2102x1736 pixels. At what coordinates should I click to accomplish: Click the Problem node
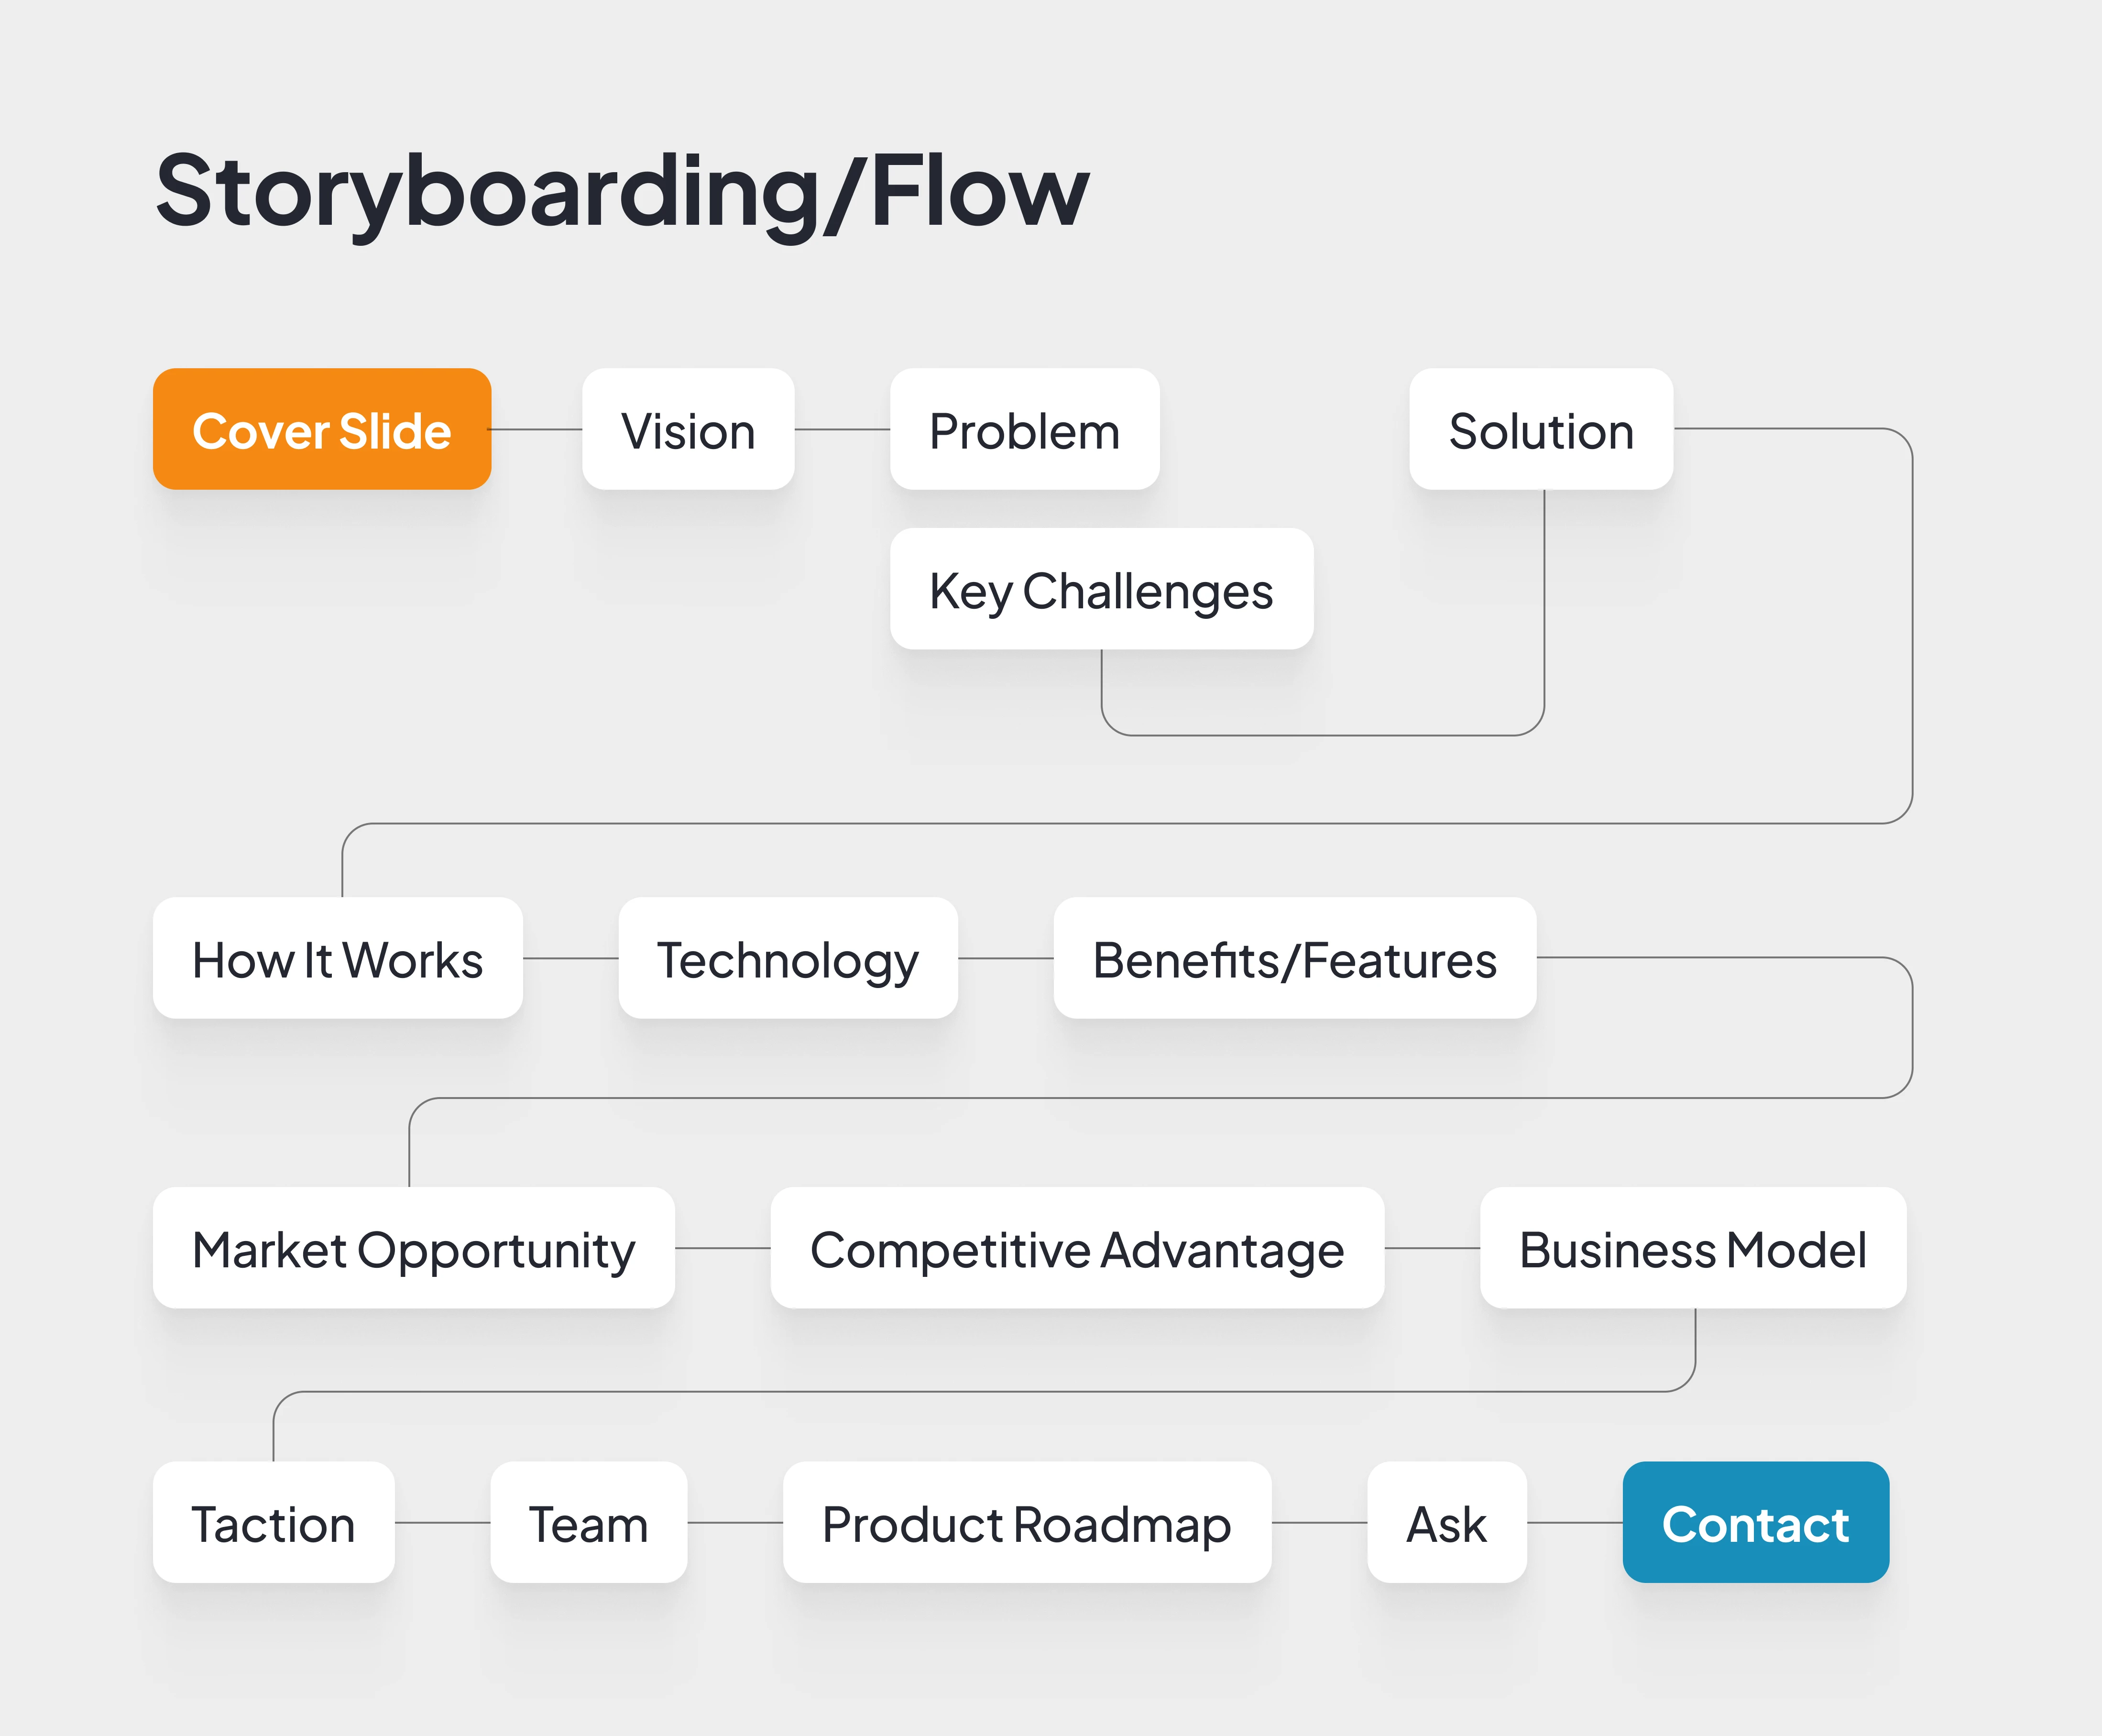tap(1024, 429)
